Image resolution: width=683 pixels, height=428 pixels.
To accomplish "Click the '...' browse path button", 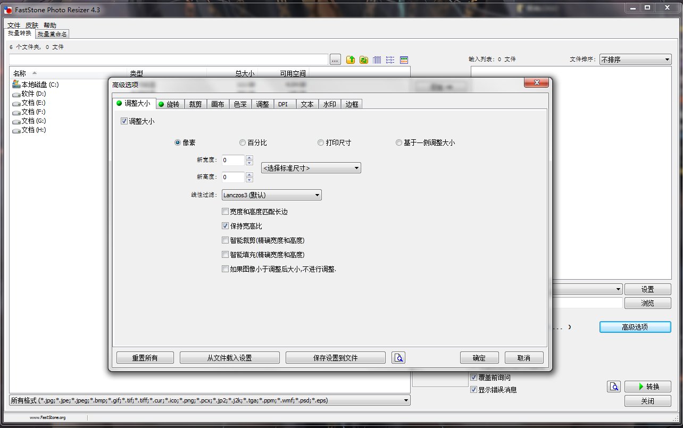I will pos(335,60).
